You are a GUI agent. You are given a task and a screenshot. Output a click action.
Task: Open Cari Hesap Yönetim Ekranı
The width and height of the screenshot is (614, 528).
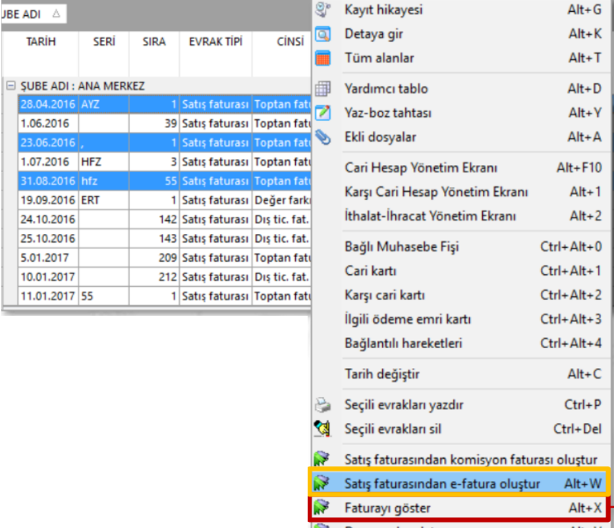421,168
